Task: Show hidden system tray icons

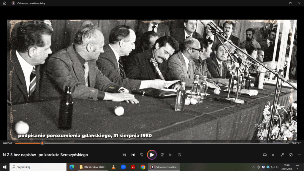Action: coord(254,167)
